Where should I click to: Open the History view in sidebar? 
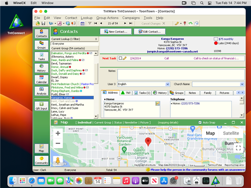[x=42, y=68]
